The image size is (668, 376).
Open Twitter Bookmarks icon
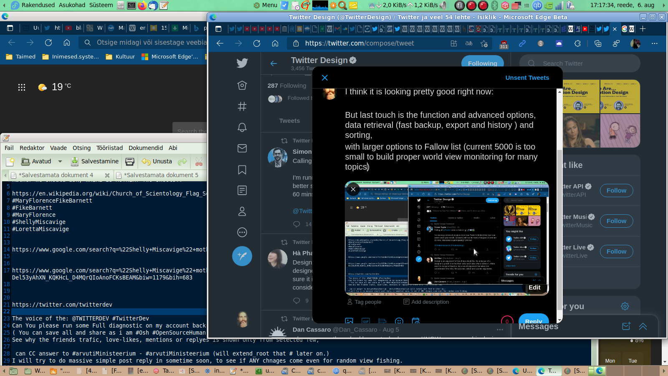tap(242, 170)
